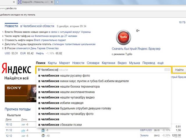Open Скачать быстрый Яндекс.Браузер link

[x=136, y=49]
